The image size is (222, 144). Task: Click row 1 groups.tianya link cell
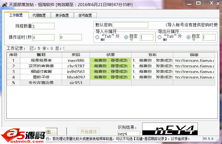(x=194, y=60)
